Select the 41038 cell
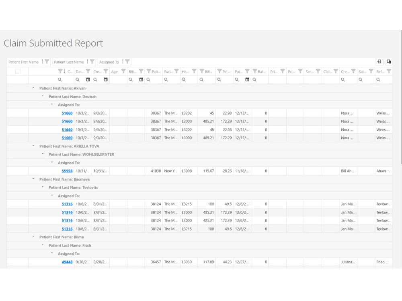This screenshot has width=402, height=301. point(154,171)
